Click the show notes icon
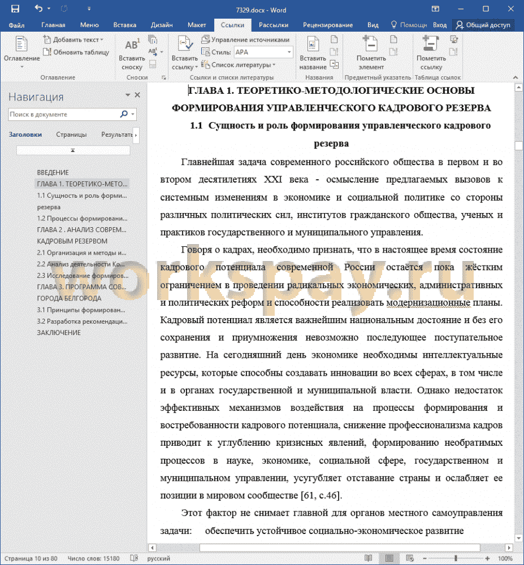This screenshot has height=565, width=524. pyautogui.click(x=153, y=64)
